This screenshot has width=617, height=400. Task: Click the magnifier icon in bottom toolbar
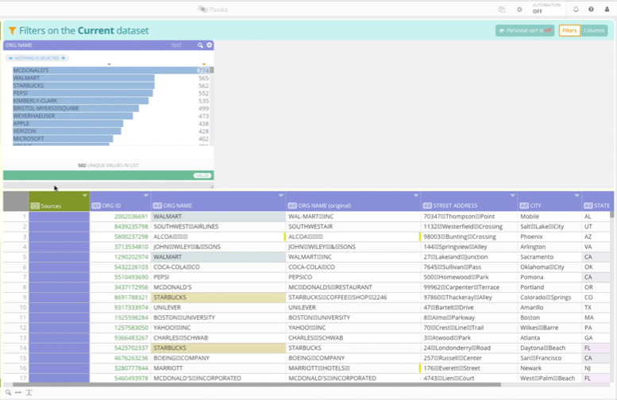tap(8, 392)
